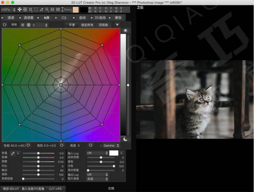Click the sun brightness icon
Screen dimensions: 254x192
126,31
